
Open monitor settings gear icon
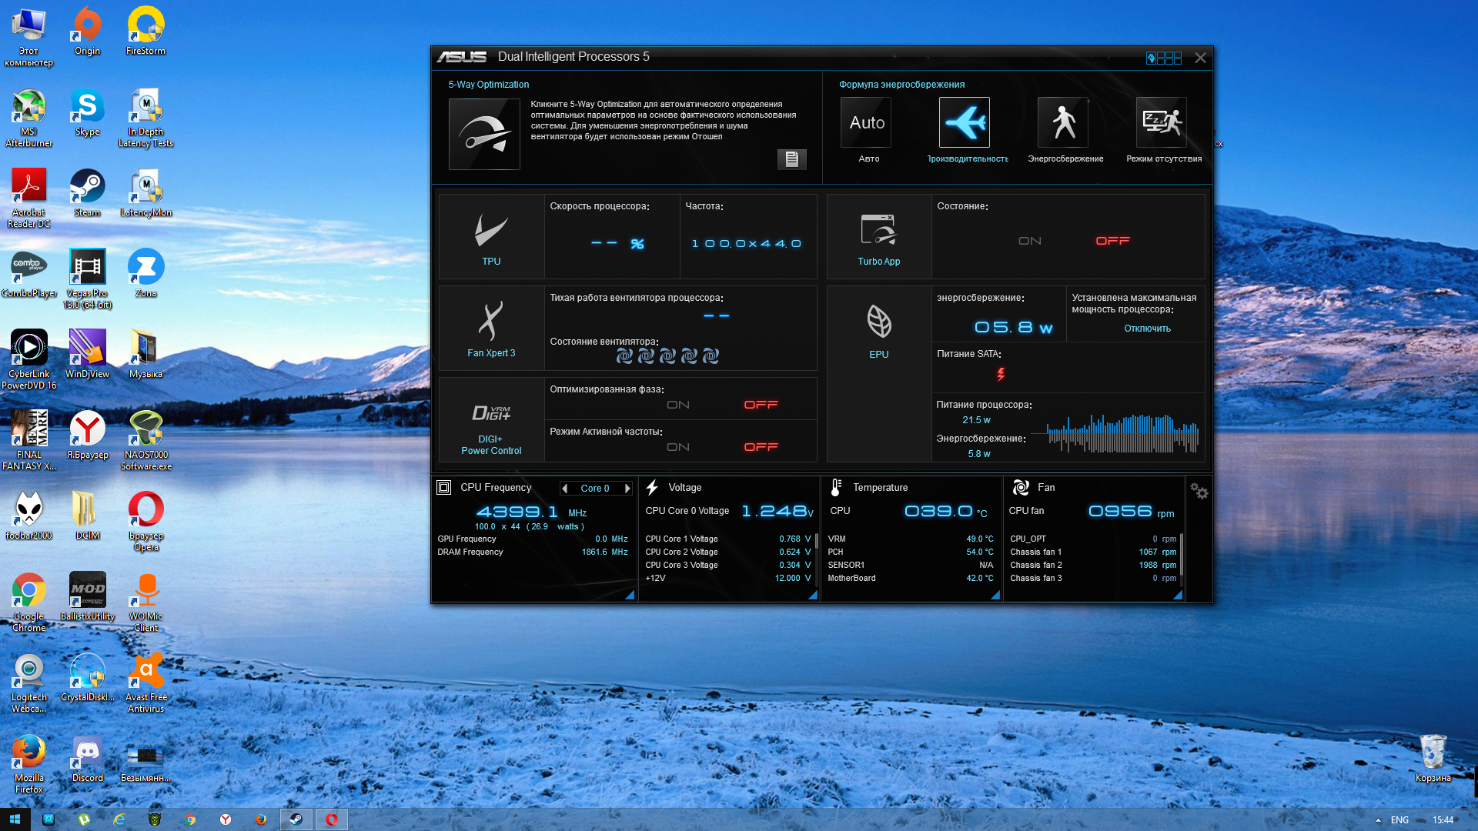pyautogui.click(x=1199, y=490)
